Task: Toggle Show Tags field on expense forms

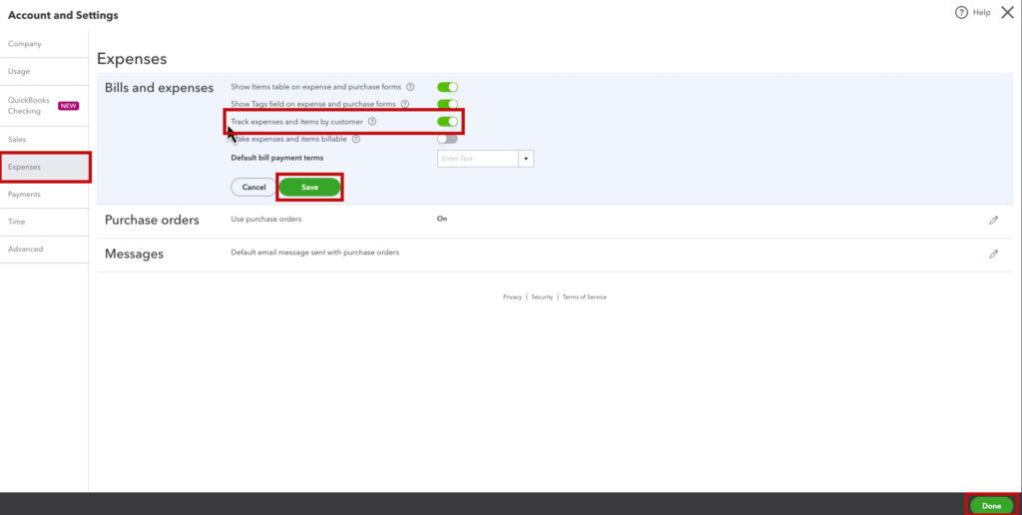Action: click(x=447, y=104)
